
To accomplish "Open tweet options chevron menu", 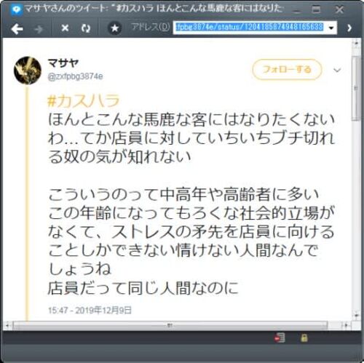I will (x=337, y=71).
